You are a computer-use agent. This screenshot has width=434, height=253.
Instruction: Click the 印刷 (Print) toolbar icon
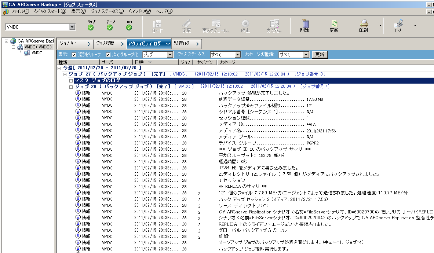[x=363, y=25]
